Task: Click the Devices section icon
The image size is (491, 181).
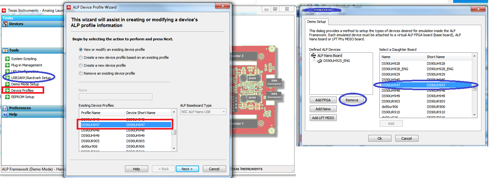Action: pos(5,24)
